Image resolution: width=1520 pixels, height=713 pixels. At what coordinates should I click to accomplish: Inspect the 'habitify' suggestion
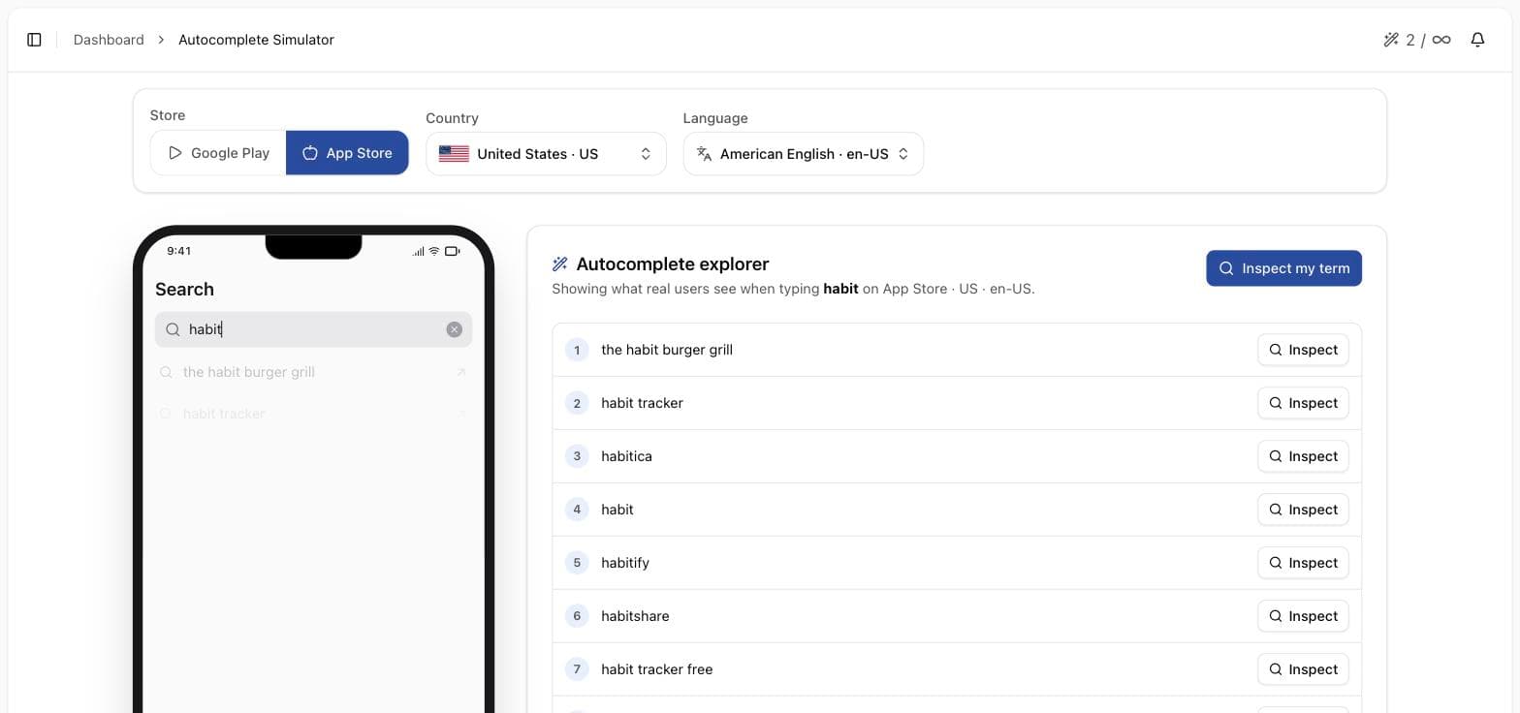[1303, 563]
